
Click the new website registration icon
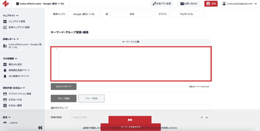[x=5, y=27]
